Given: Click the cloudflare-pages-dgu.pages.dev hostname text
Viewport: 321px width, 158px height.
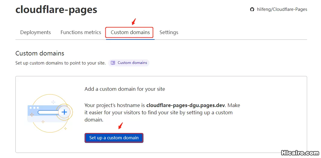Looking at the screenshot, I should 186,105.
